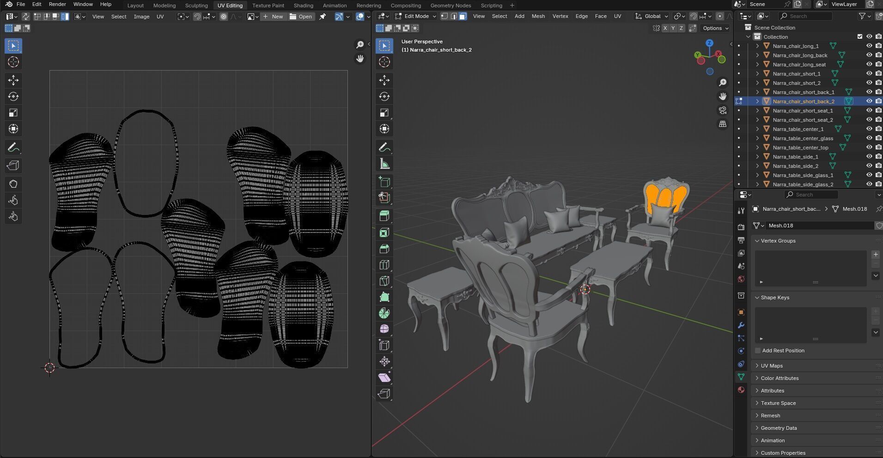Select the Shrink/Fatten tool
The image size is (883, 458).
(x=384, y=361)
